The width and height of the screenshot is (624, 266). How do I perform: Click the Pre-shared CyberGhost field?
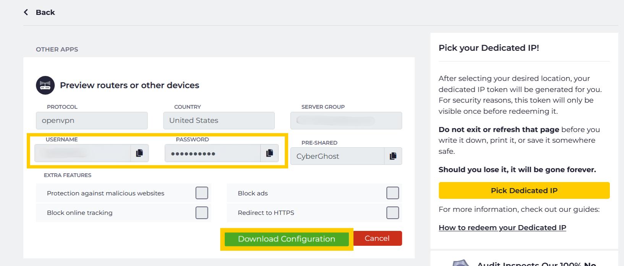pyautogui.click(x=337, y=156)
